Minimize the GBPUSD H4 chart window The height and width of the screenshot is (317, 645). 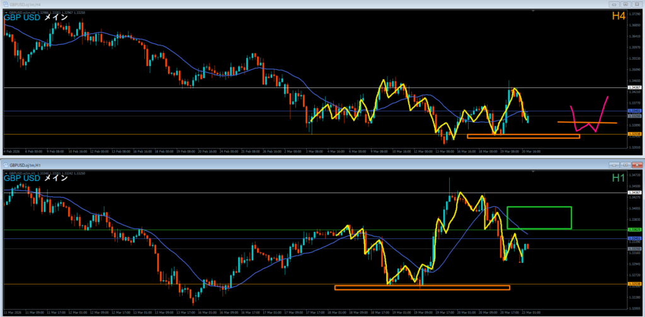click(615, 4)
